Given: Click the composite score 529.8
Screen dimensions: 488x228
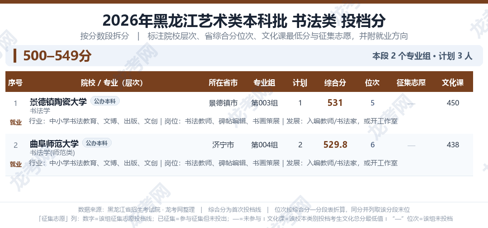Looking at the screenshot, I should [x=335, y=145].
